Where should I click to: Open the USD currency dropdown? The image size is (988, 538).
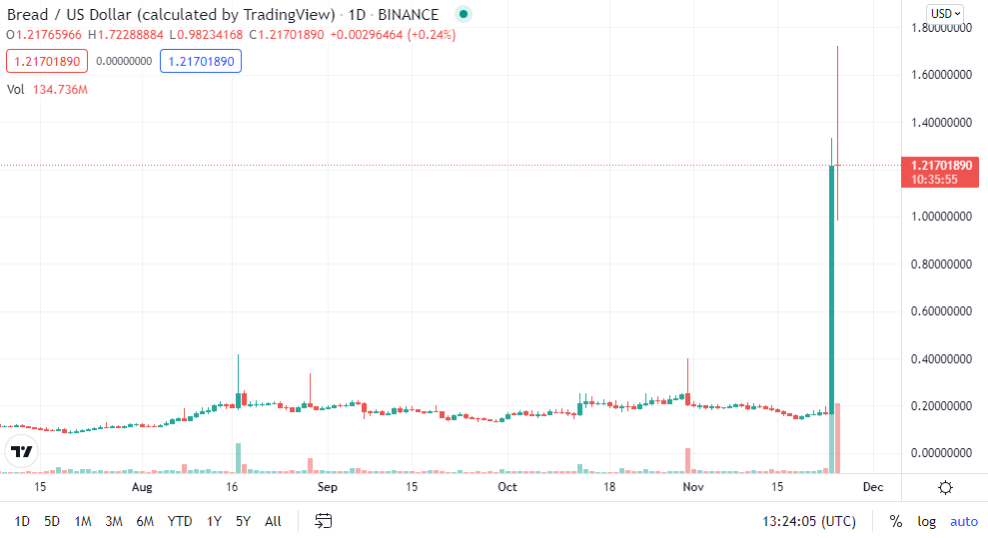(945, 13)
